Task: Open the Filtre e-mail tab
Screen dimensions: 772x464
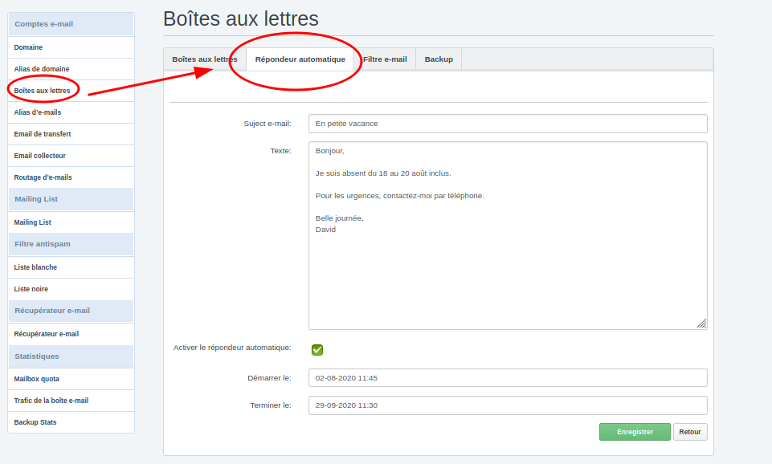Action: [385, 59]
